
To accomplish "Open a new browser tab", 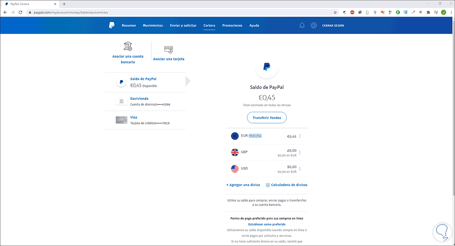I will click(64, 4).
